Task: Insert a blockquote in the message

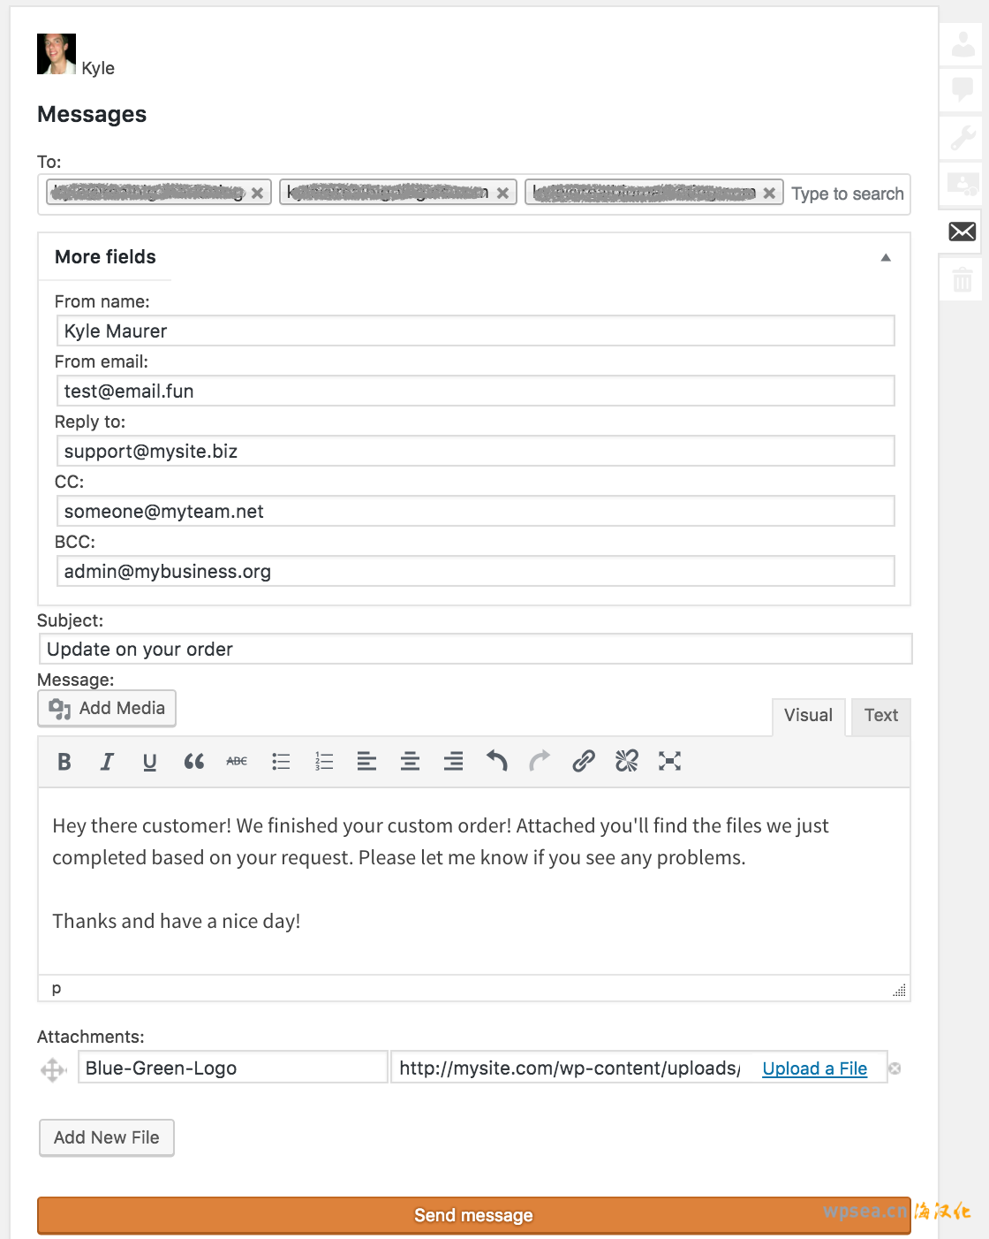Action: 193,762
